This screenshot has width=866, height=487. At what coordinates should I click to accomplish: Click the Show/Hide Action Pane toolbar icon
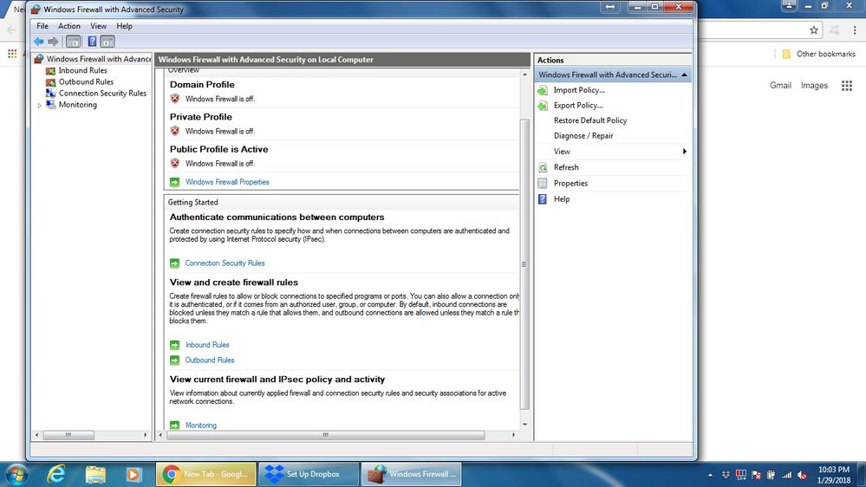pyautogui.click(x=107, y=42)
